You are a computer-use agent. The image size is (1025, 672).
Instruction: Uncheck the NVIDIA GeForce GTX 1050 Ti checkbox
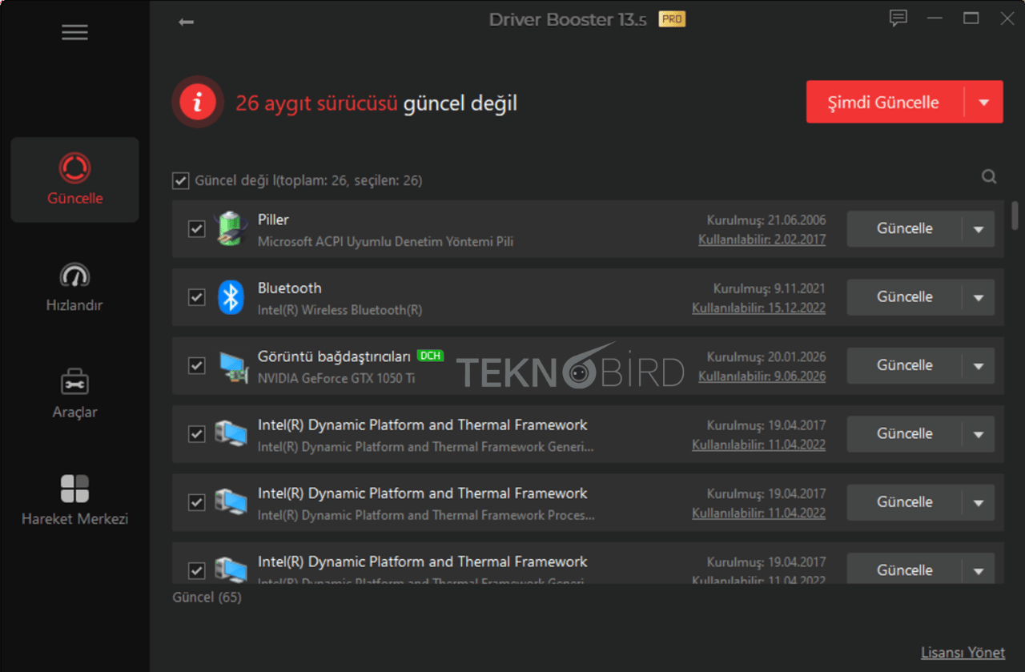(x=196, y=365)
